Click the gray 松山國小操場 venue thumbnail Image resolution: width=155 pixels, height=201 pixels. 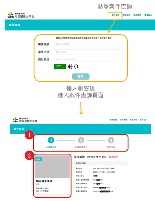tap(52, 167)
